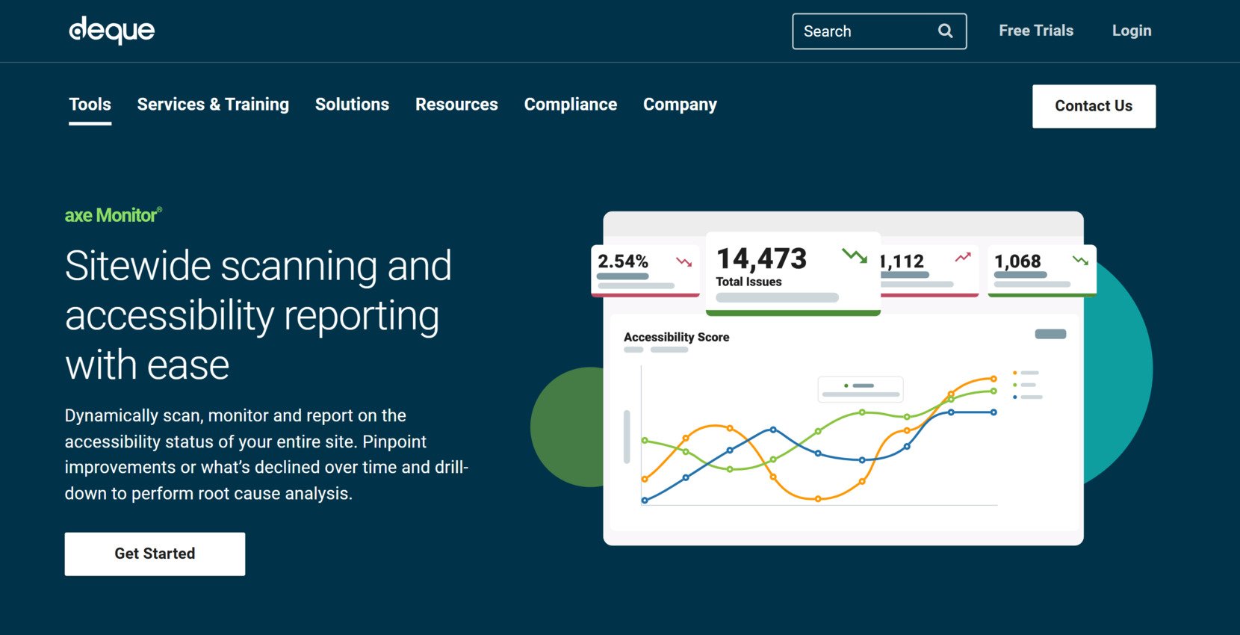This screenshot has height=635, width=1240.
Task: Click the upward trend arrow beside 1,112
Action: pos(963,257)
